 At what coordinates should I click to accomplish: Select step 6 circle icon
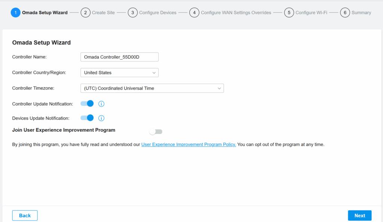click(345, 12)
